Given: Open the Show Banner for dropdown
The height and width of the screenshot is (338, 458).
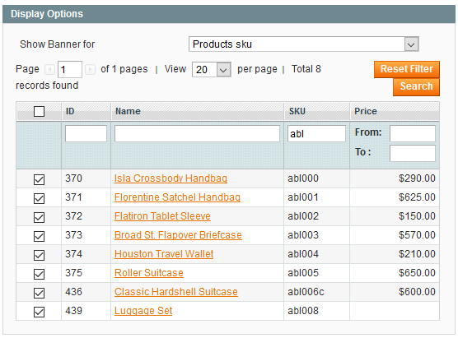Looking at the screenshot, I should (304, 44).
